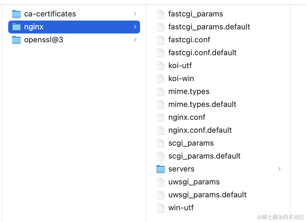This screenshot has height=222, width=306.
Task: Click the file icon beside fastcgi.conf
Action: coord(161,40)
